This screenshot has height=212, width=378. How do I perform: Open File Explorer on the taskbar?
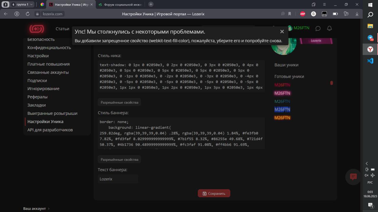(x=370, y=26)
